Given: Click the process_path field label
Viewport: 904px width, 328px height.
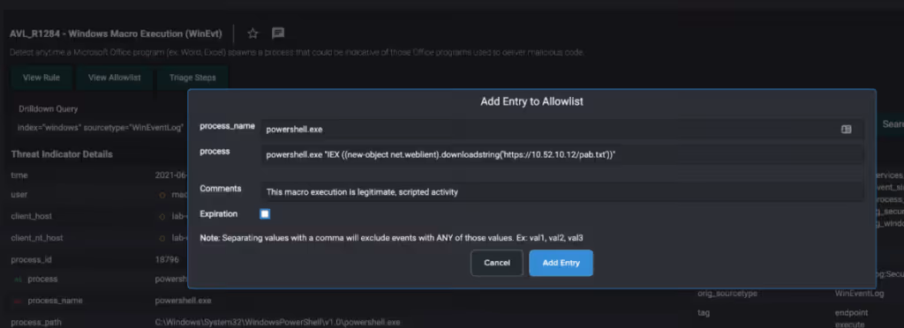Looking at the screenshot, I should (35, 322).
